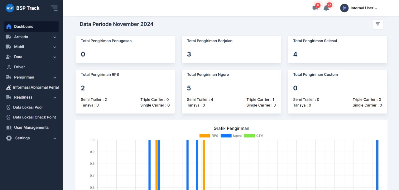Click the rightmost blue Ngoro bar in chart
The height and width of the screenshot is (190, 399).
point(377,165)
